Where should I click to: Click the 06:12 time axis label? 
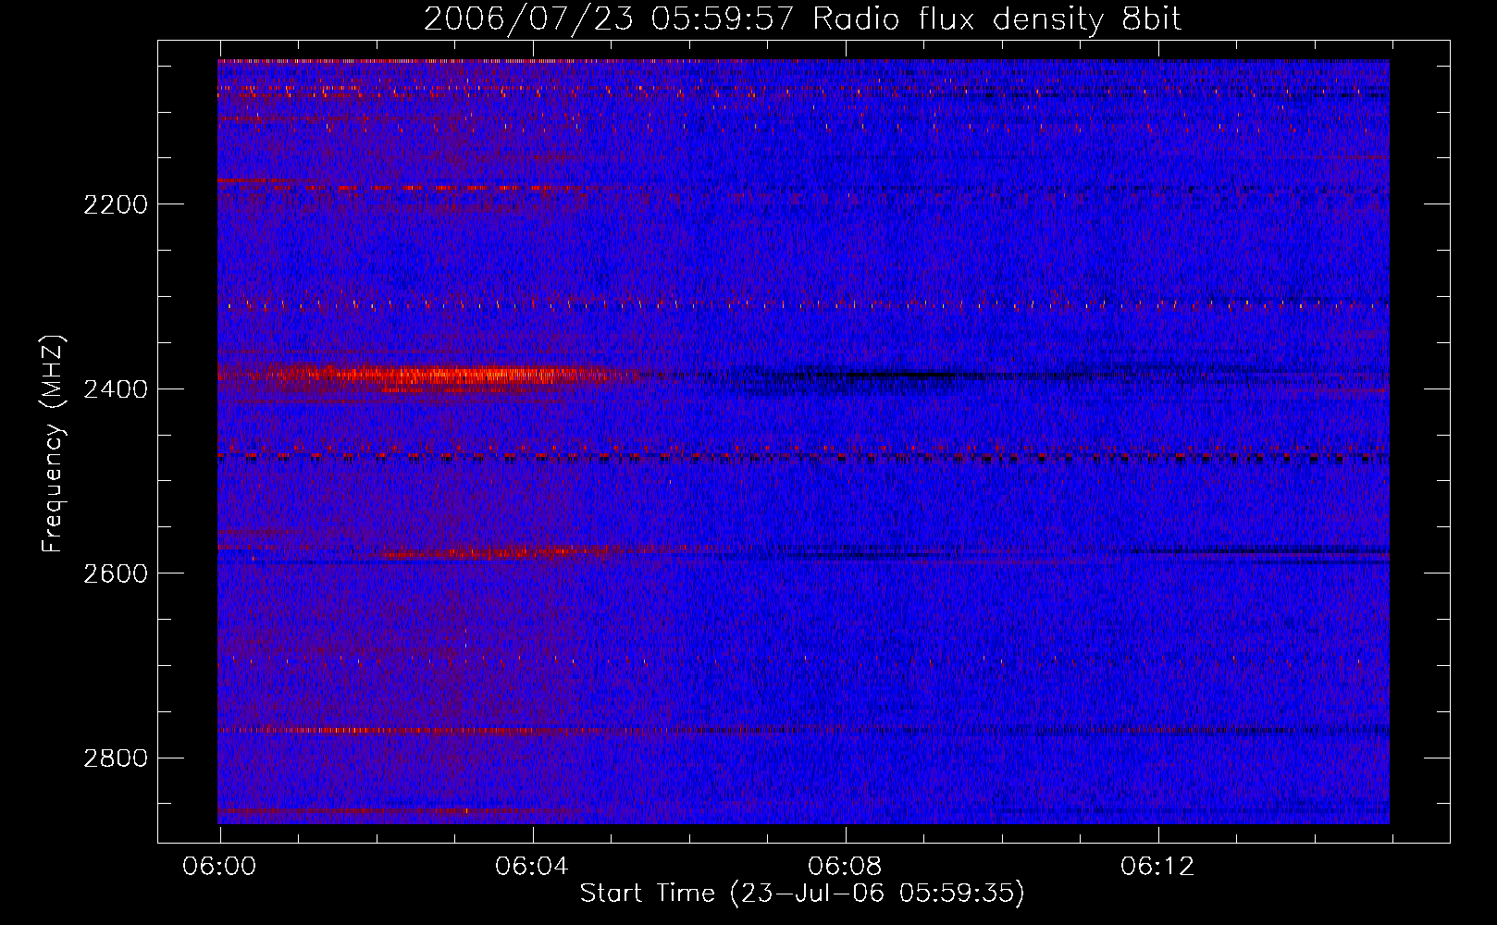pyautogui.click(x=1157, y=867)
